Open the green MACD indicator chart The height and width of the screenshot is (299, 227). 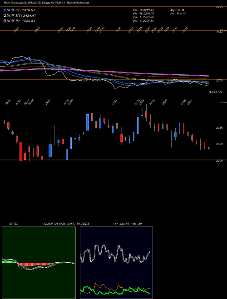(x=39, y=263)
